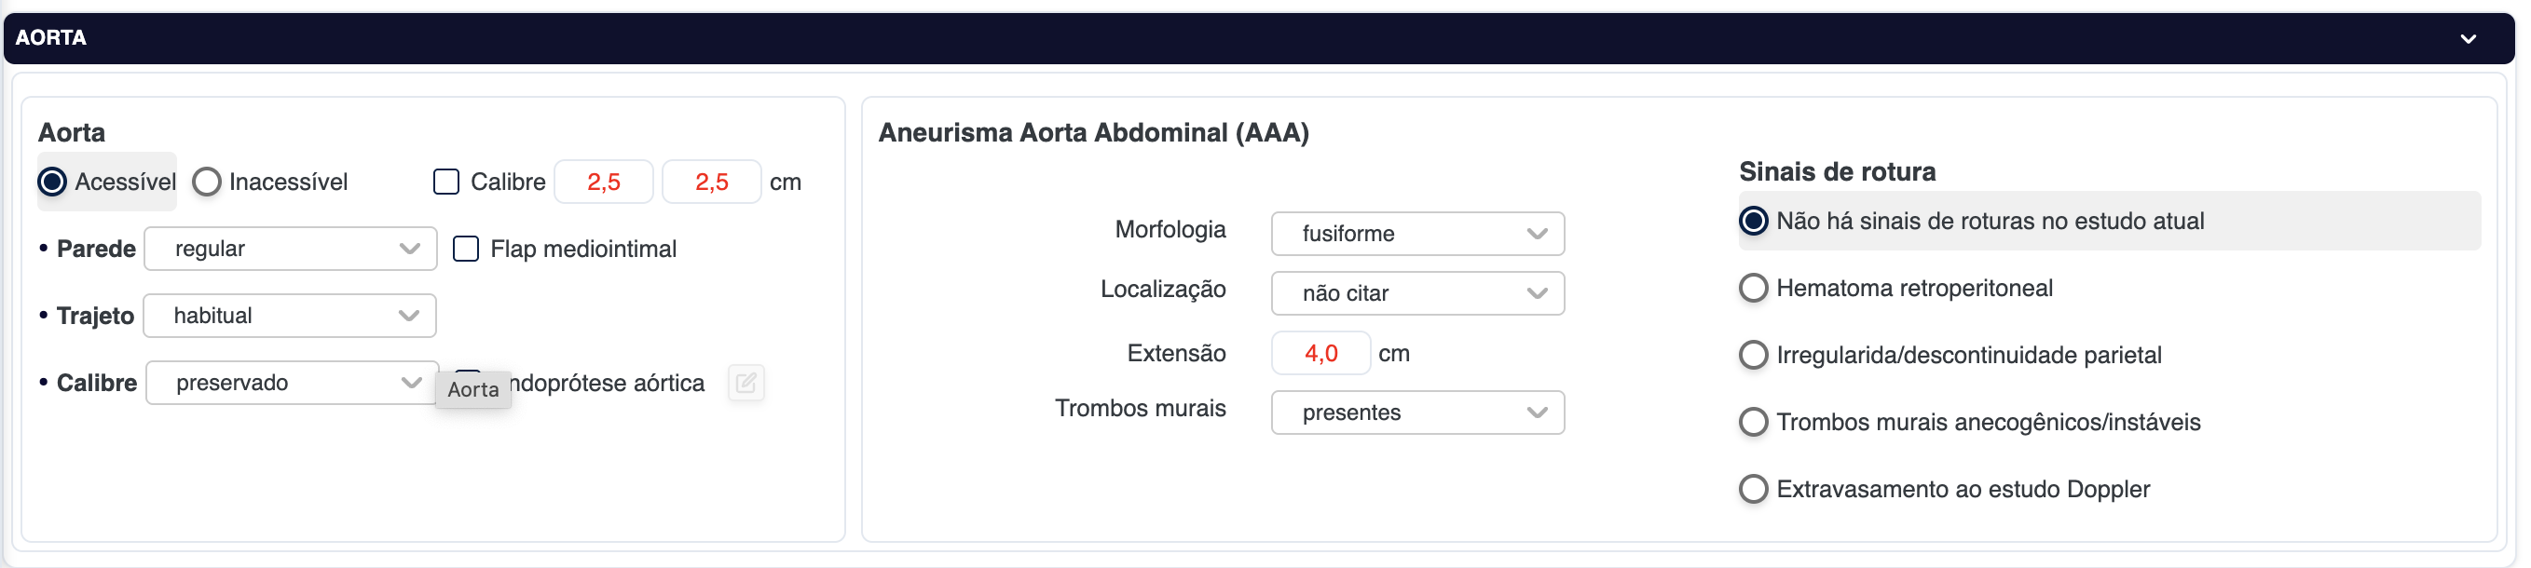Check the Flap mediointimal checkbox
The image size is (2531, 568).
[466, 250]
